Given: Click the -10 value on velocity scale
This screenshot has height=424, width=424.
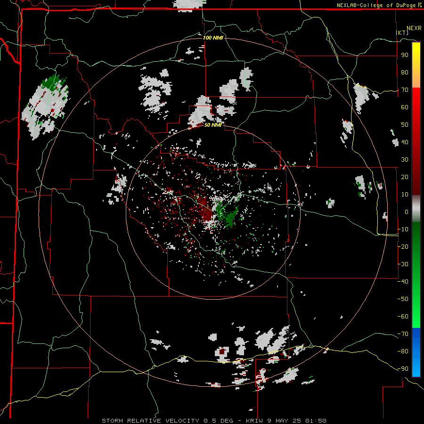Looking at the screenshot, I should tap(403, 229).
